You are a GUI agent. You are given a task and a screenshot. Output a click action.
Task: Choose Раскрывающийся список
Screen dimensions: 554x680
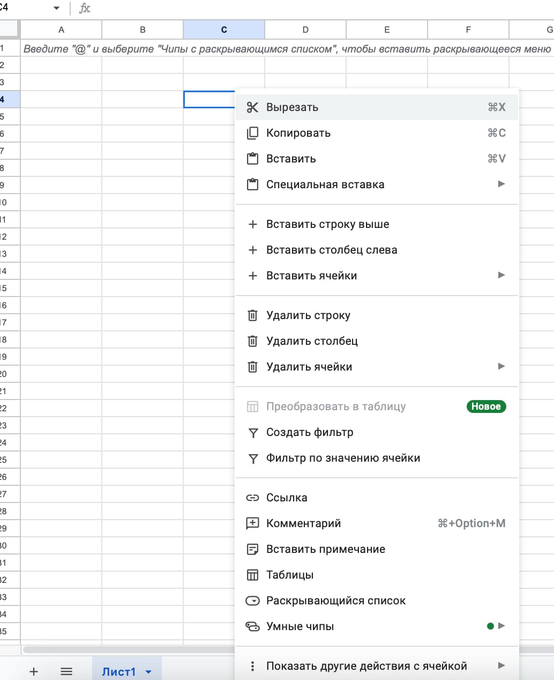pyautogui.click(x=377, y=601)
